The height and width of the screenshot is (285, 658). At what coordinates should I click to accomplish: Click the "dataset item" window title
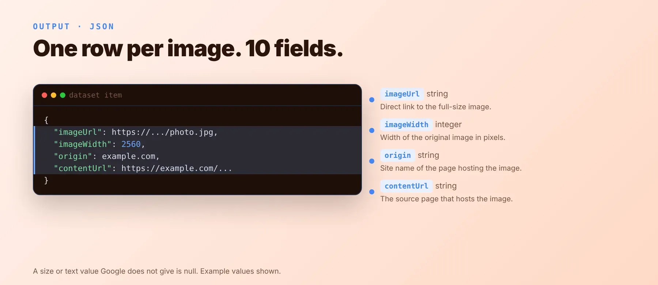95,95
